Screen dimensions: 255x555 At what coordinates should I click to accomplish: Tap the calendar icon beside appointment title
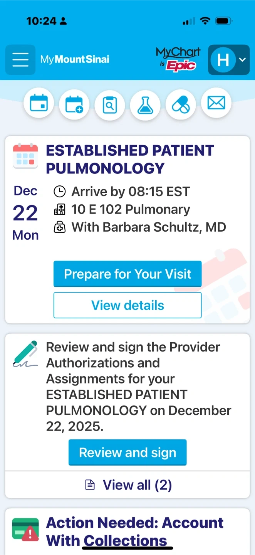(25, 156)
